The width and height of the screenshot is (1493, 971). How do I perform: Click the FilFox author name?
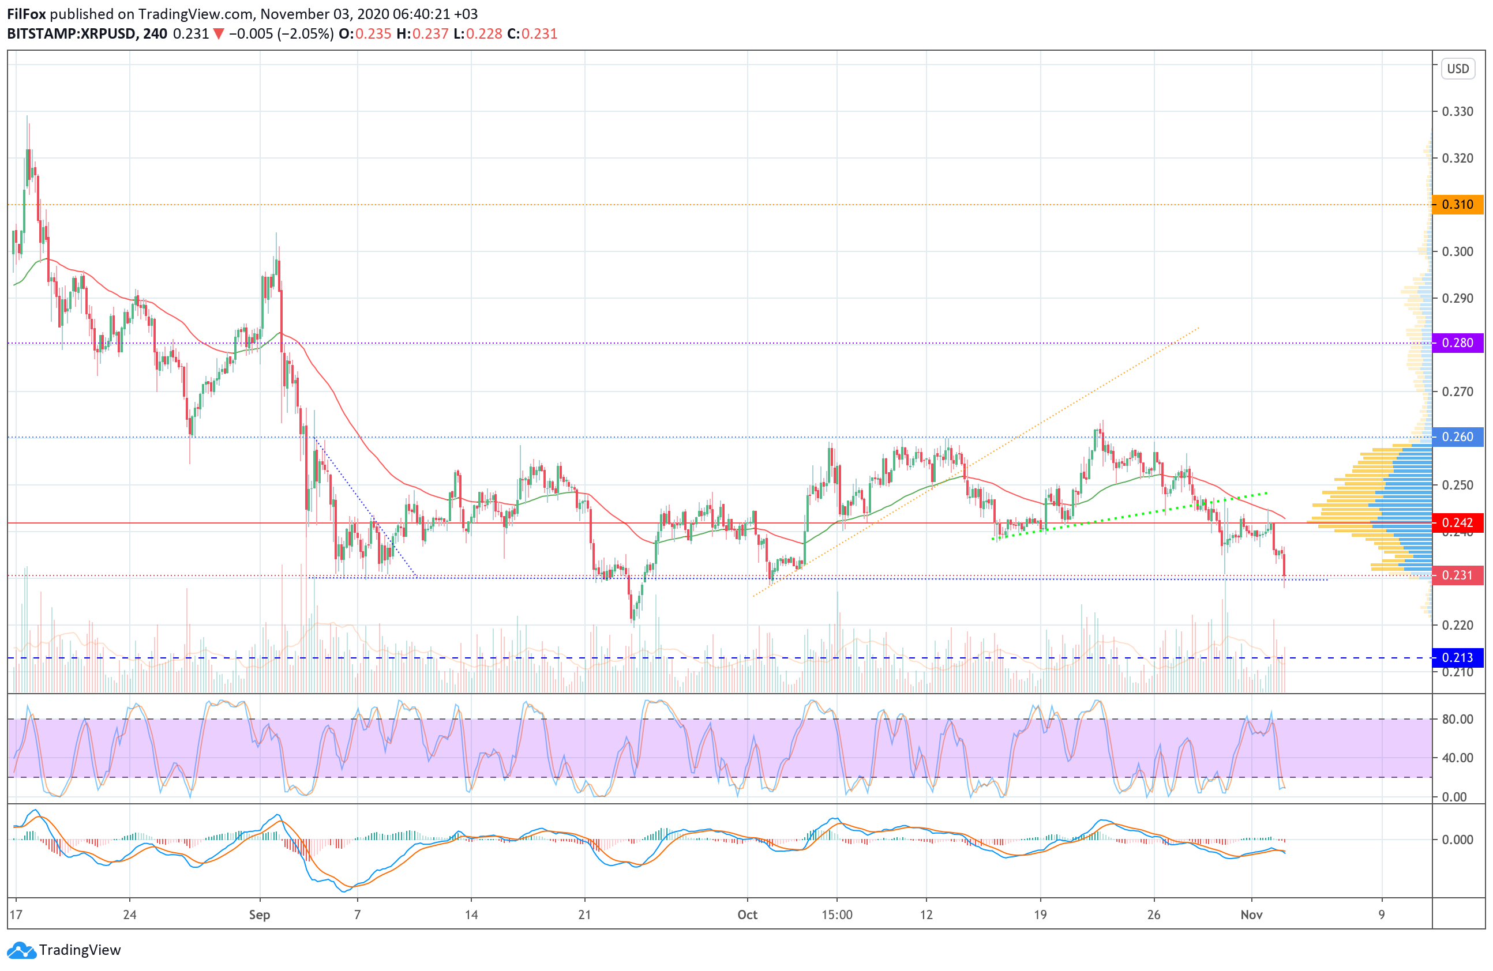tap(26, 14)
